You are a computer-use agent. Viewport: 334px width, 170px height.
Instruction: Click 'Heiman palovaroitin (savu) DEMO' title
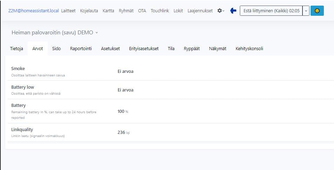tap(53, 33)
